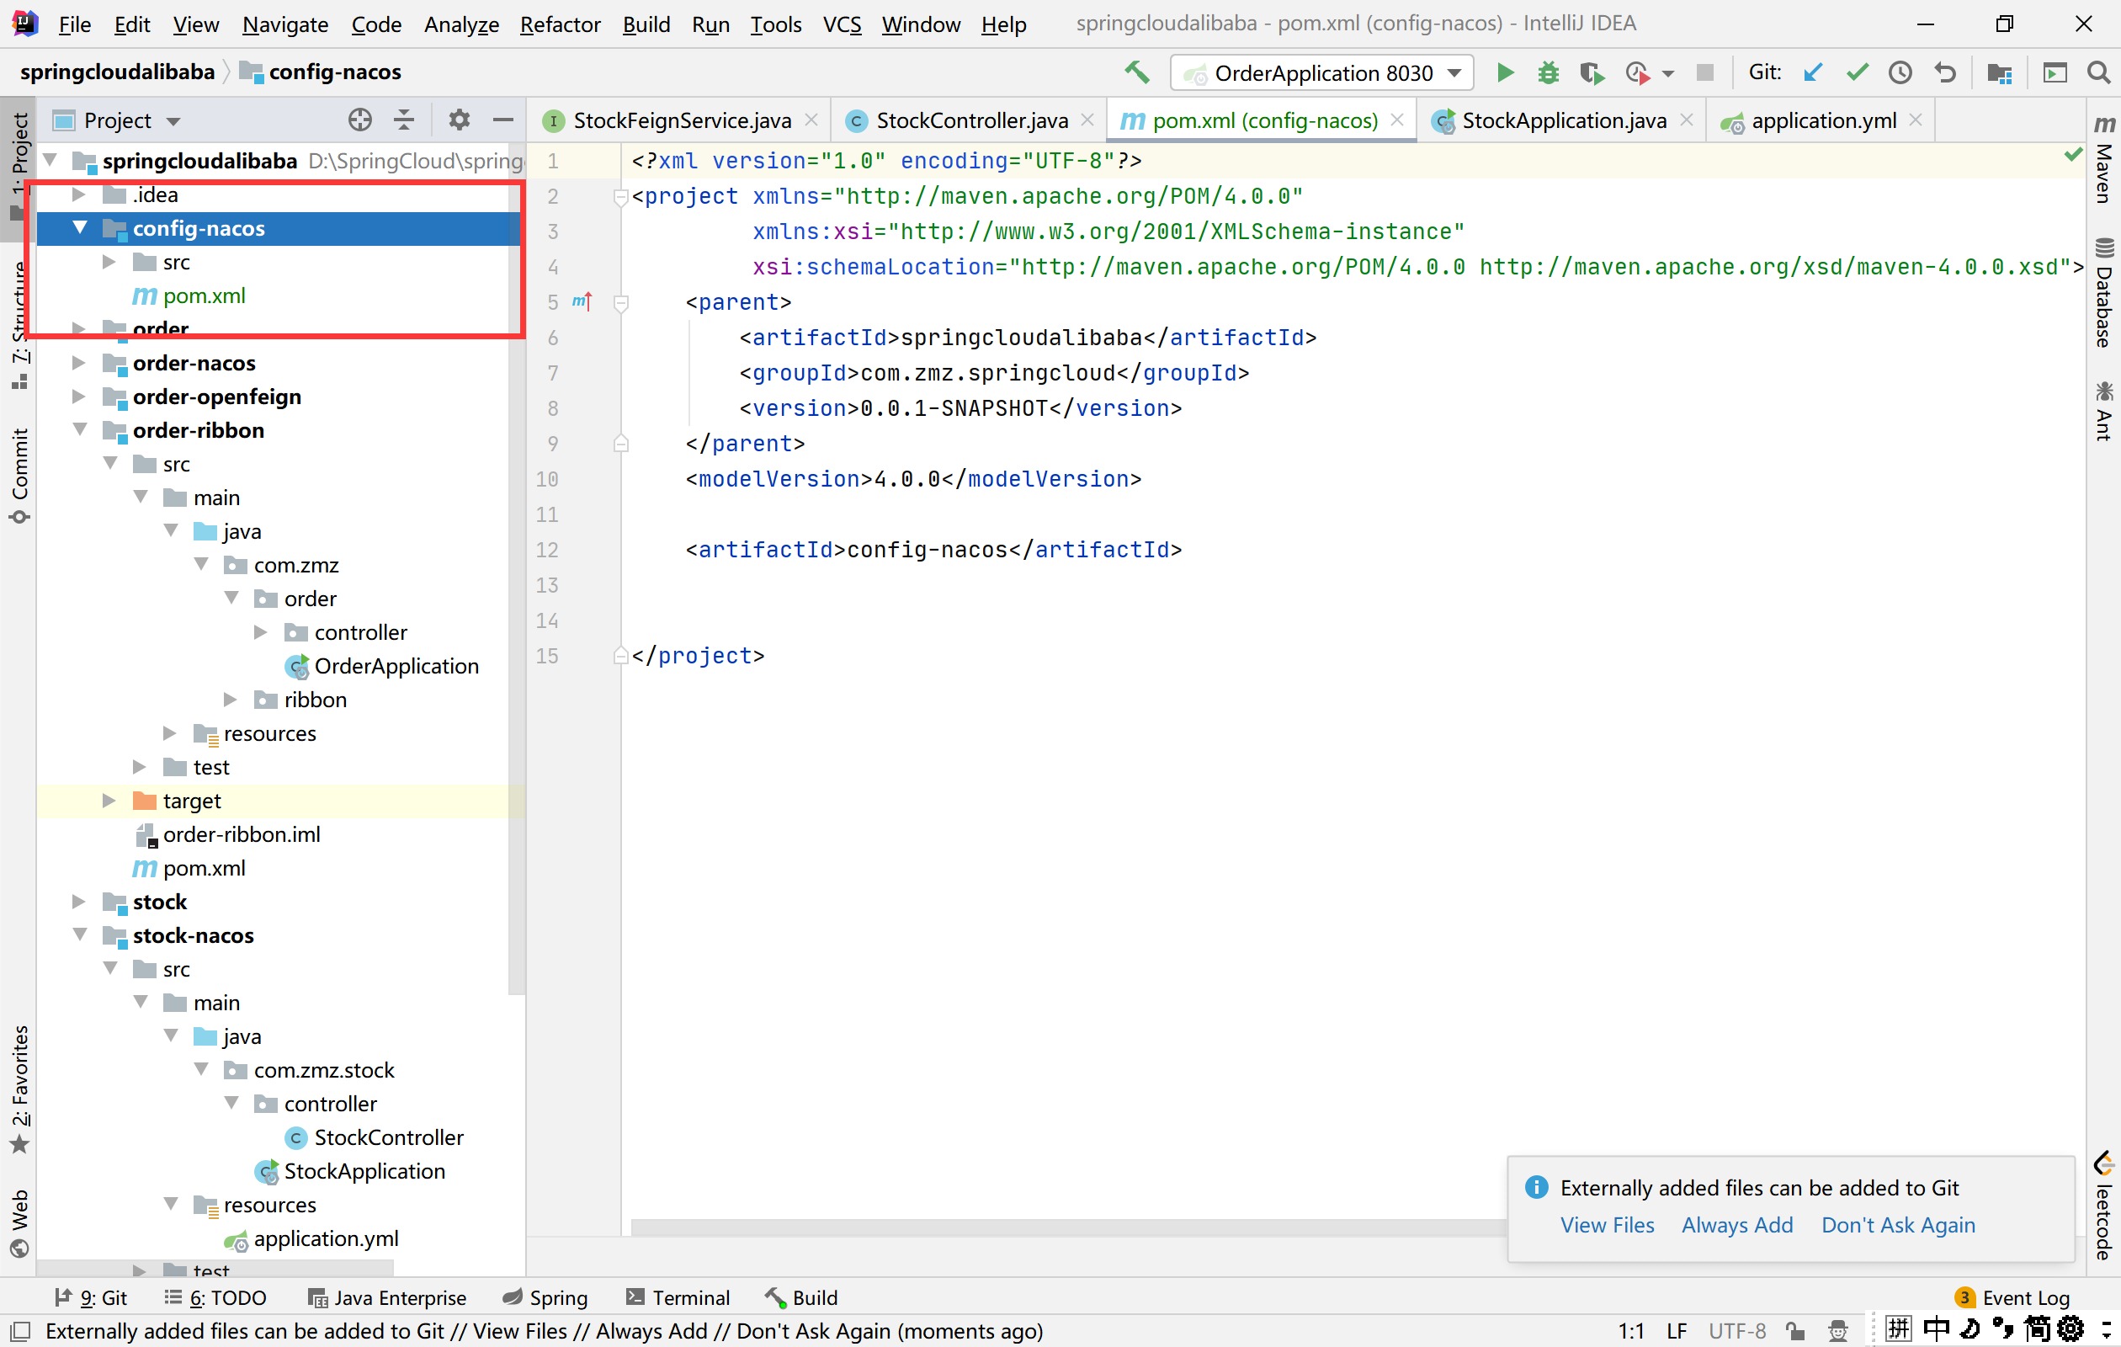Open Project panel gear settings
This screenshot has width=2121, height=1347.
[x=459, y=120]
